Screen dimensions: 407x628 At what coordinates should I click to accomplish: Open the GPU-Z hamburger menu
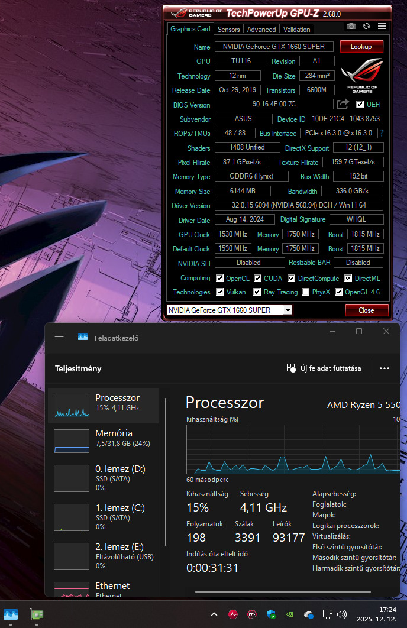pyautogui.click(x=382, y=26)
